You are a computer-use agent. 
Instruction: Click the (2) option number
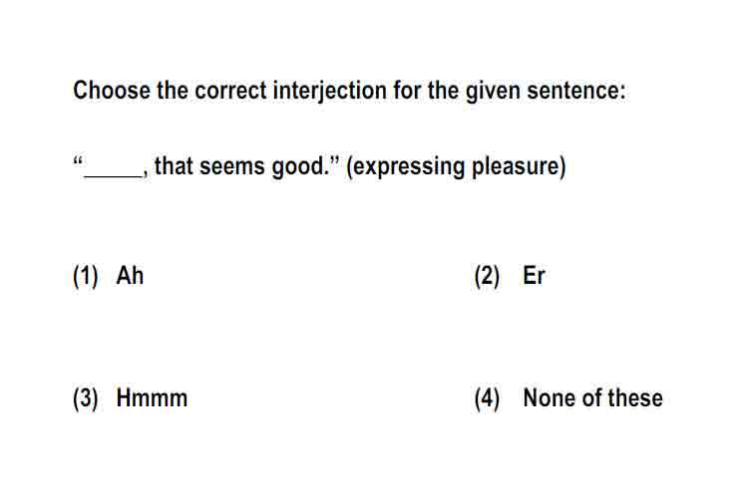(x=487, y=277)
